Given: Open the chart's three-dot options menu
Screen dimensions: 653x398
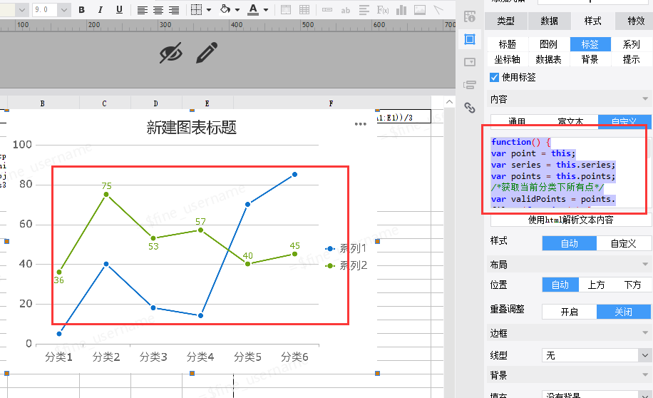Looking at the screenshot, I should 360,124.
